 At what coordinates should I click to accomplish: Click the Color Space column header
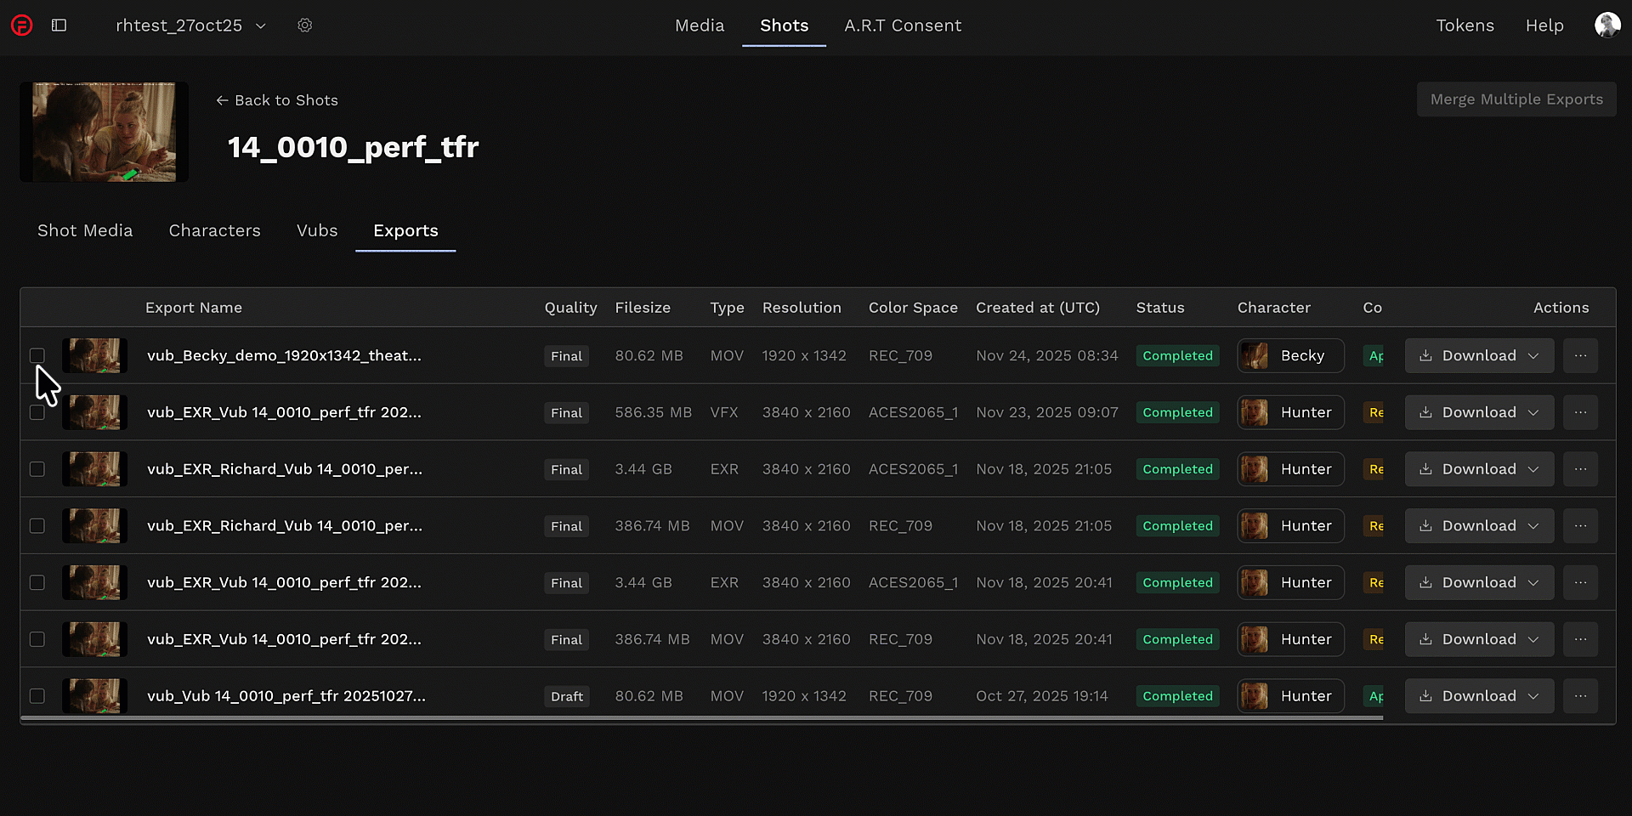[x=913, y=308]
